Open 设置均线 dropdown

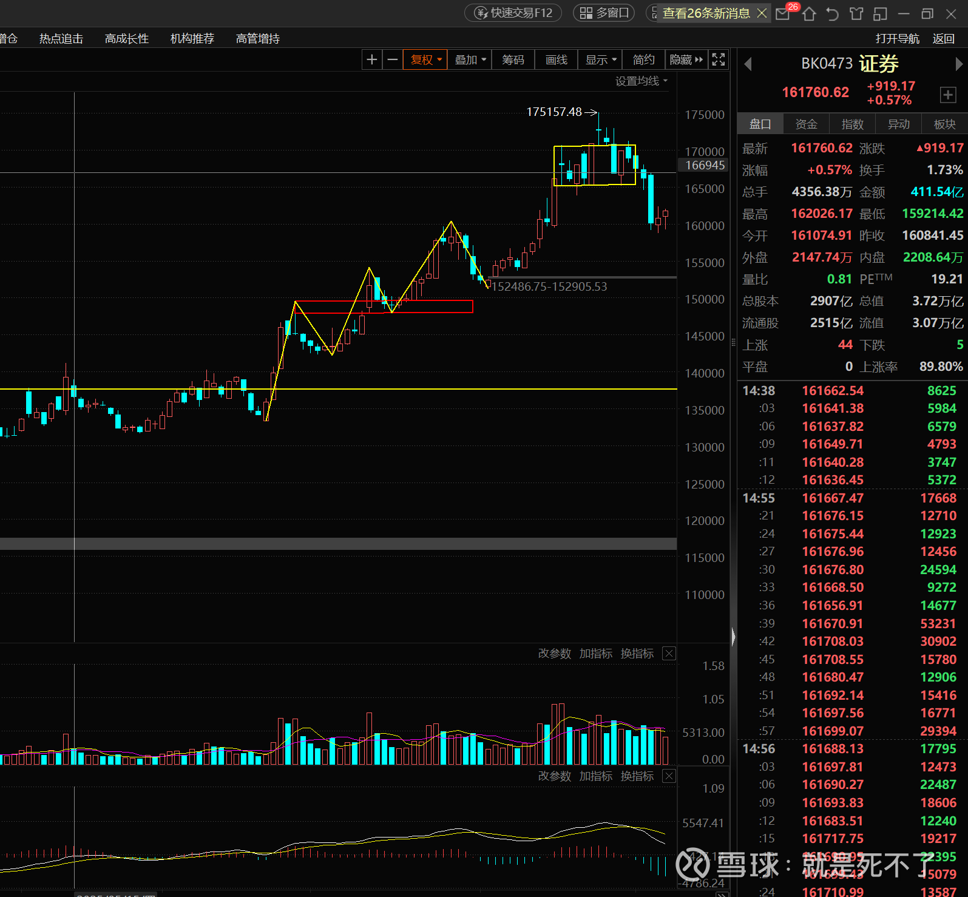(641, 81)
